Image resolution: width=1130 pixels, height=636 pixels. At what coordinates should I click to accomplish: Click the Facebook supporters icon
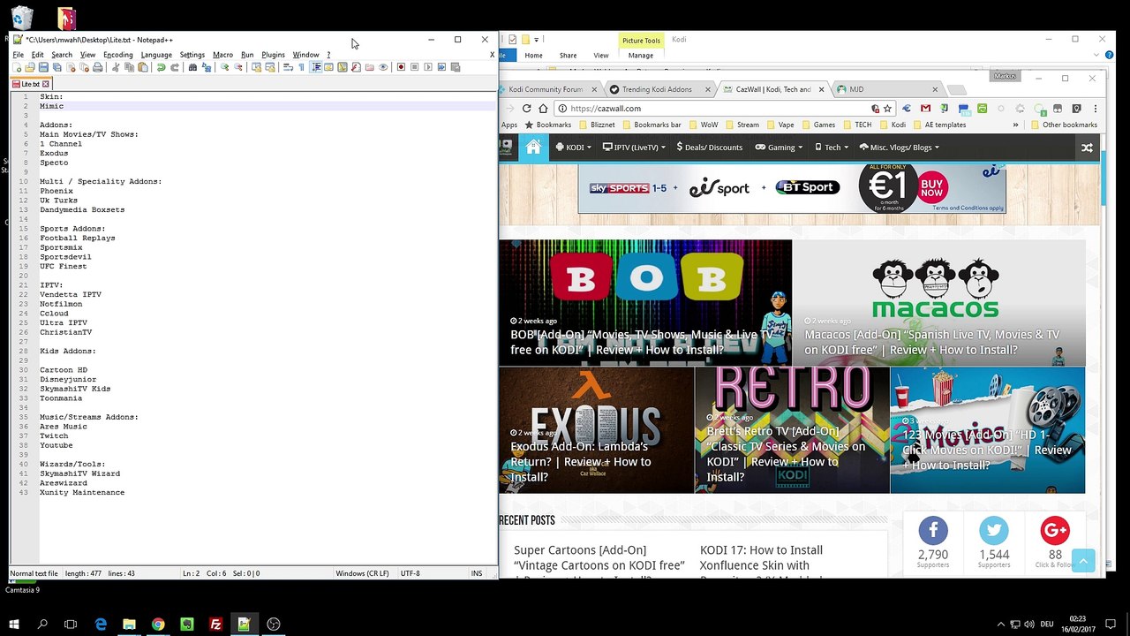tap(933, 530)
